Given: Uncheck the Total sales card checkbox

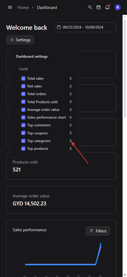Looking at the screenshot, I should pos(23,78).
